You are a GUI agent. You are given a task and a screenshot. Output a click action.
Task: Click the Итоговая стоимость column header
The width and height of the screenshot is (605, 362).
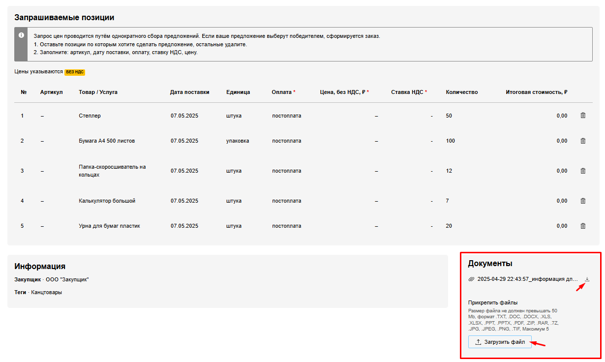click(536, 92)
